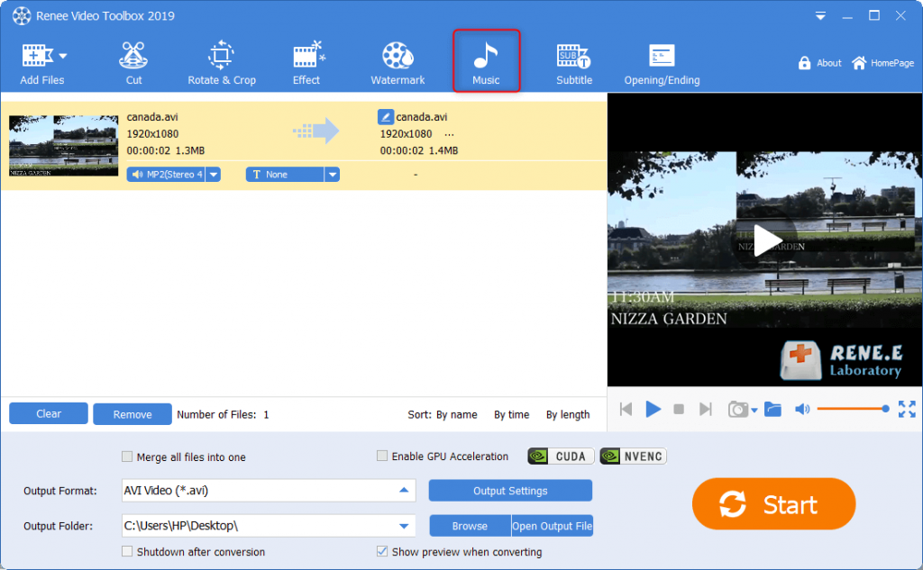The image size is (923, 570).
Task: Take a snapshot with the camera icon
Action: 737,409
